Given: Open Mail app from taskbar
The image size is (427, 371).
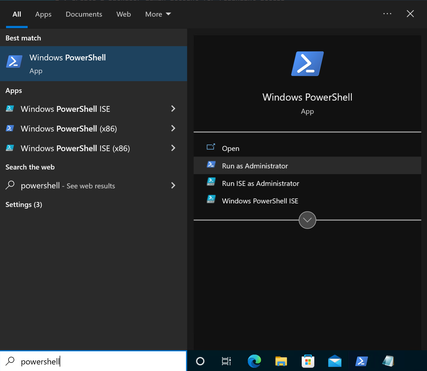Looking at the screenshot, I should pyautogui.click(x=335, y=361).
